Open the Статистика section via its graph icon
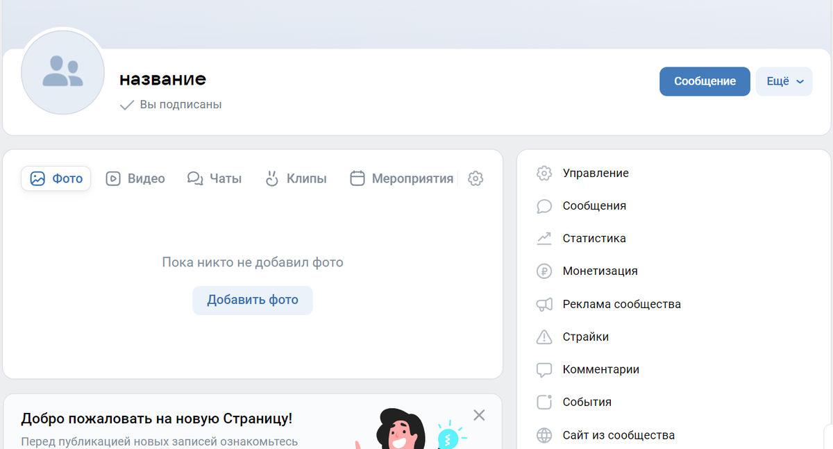Viewport: 833px width, 449px height. 544,238
